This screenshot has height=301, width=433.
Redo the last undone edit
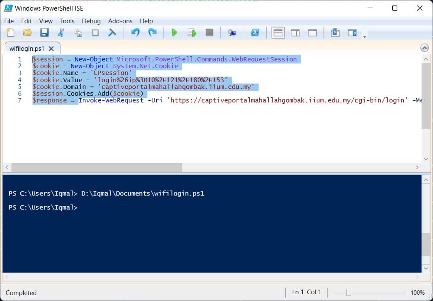[x=152, y=33]
